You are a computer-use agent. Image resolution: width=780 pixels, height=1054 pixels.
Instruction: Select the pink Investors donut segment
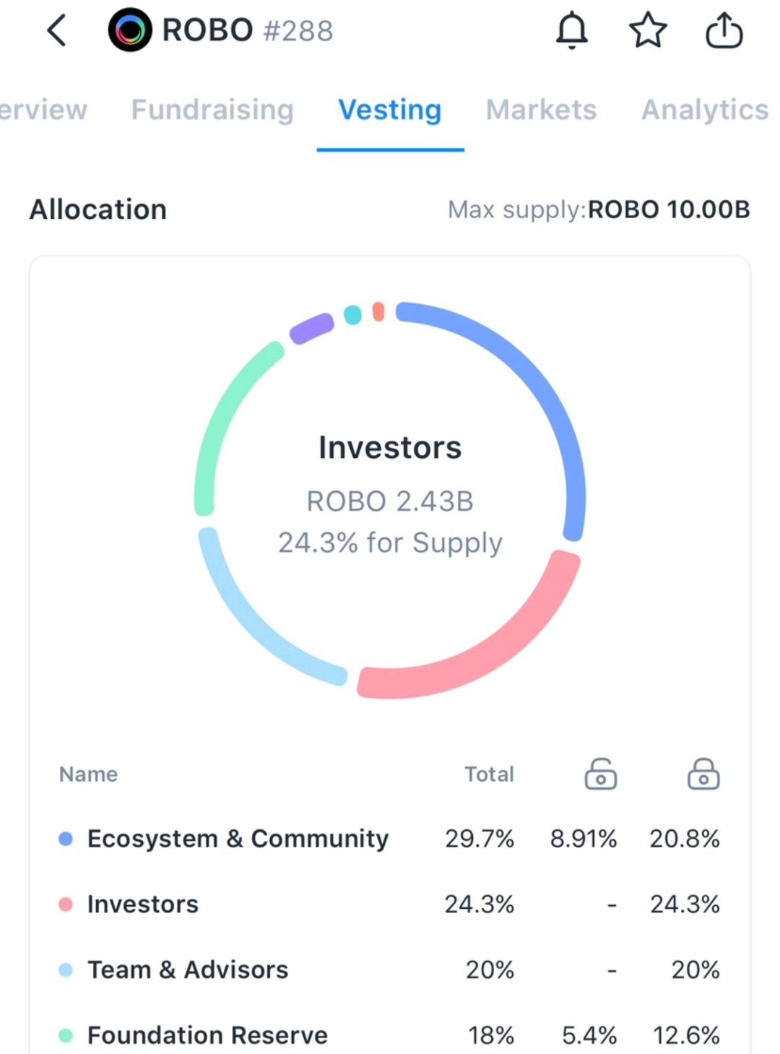(x=491, y=650)
